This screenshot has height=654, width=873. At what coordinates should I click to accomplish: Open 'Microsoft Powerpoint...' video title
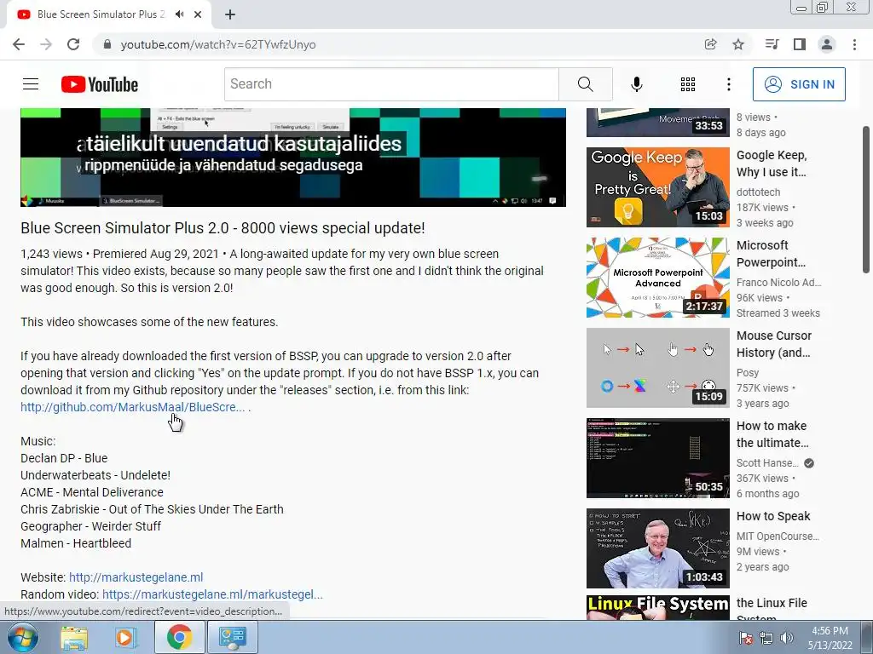(771, 254)
